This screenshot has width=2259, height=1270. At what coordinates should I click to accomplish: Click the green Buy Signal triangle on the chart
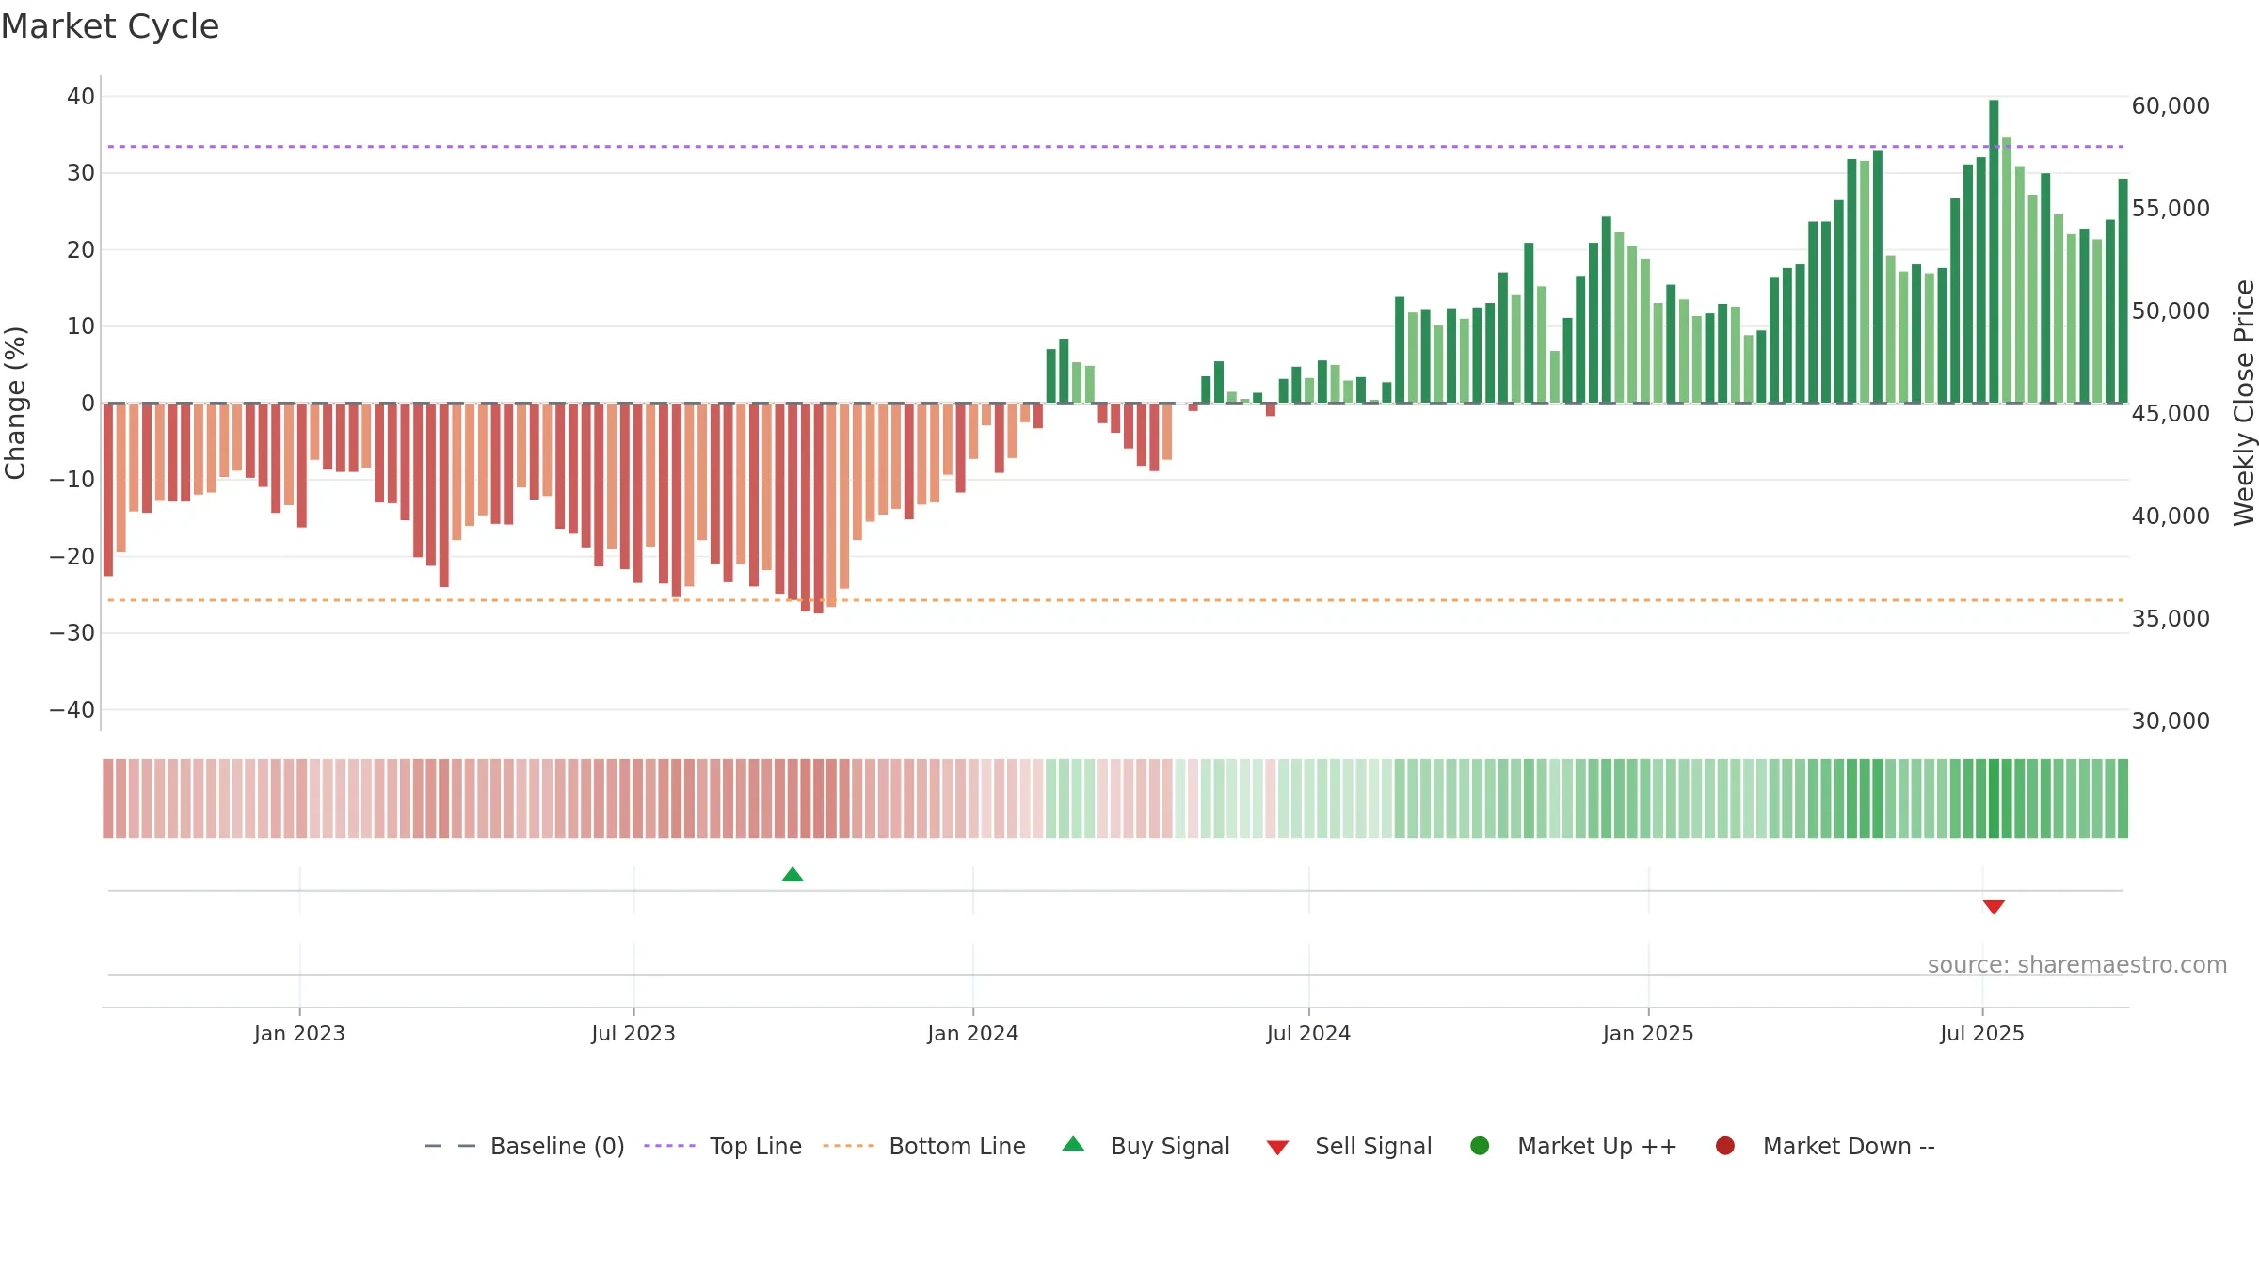coord(793,875)
